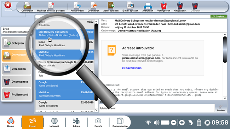Image resolution: width=230 pixels, height=129 pixels.
Task: Open the Foto's tab
Action: pos(98,122)
